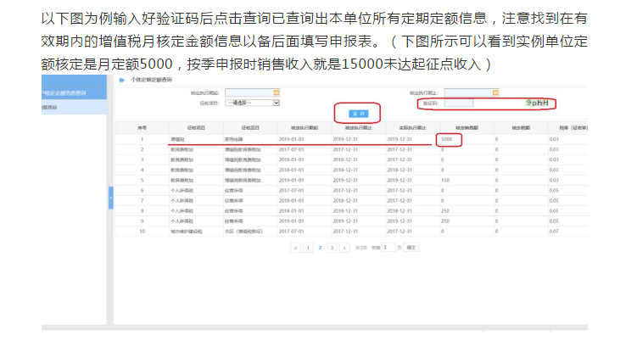The height and width of the screenshot is (352, 637).
Task: Click the 0.05 rate cell in row 9
Action: coord(554,221)
